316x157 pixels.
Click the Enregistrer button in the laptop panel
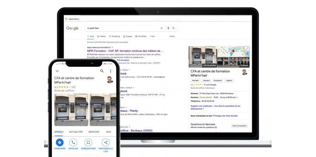[x=218, y=81]
